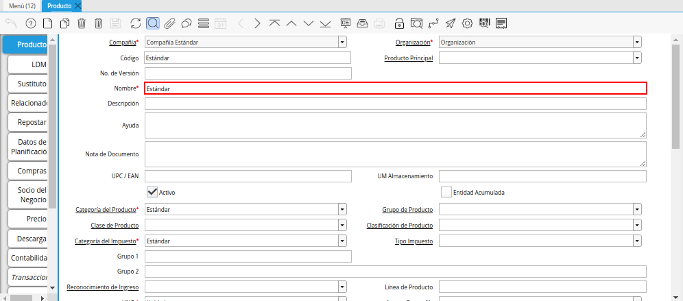Create a new record with blank page icon
Screen dimensions: 683x301
click(x=47, y=23)
